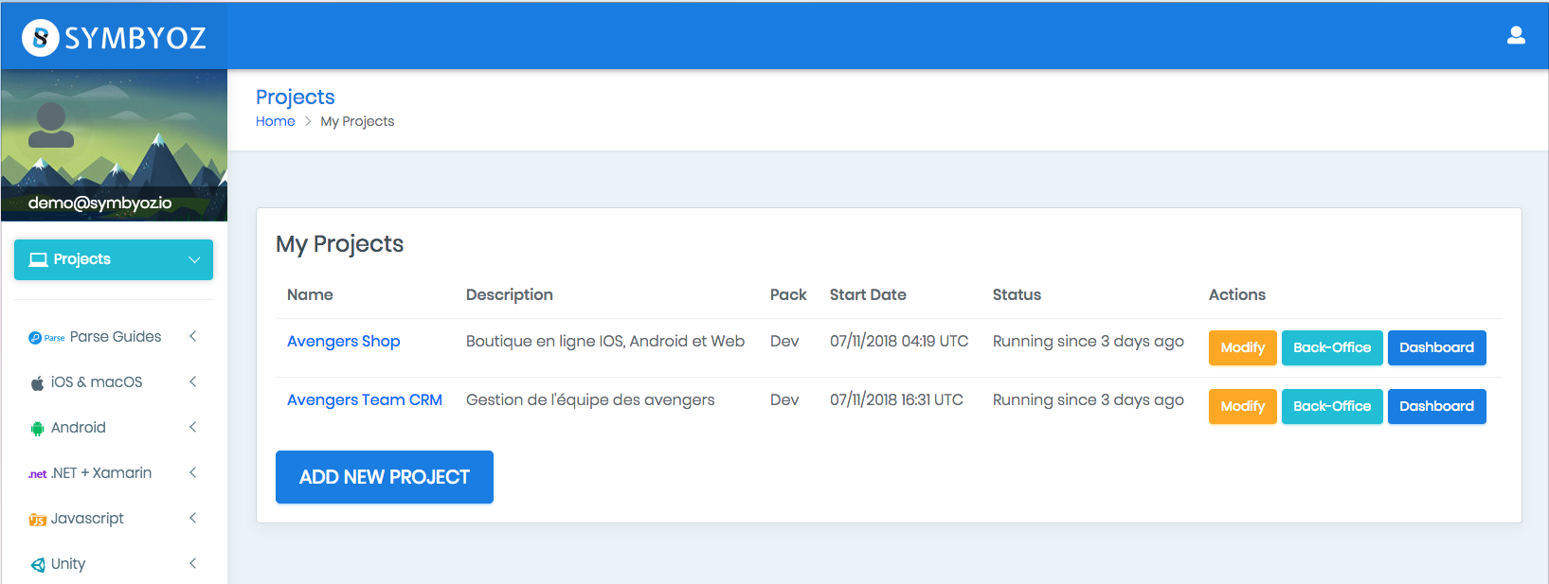This screenshot has height=584, width=1549.
Task: Click the '07/11/2018 16:31 UTC' start date
Action: click(896, 399)
